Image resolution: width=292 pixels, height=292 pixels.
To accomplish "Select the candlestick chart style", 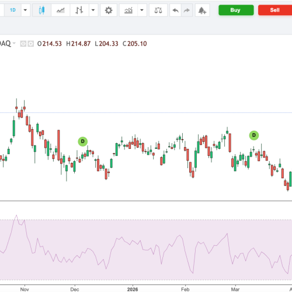I will 41,10.
